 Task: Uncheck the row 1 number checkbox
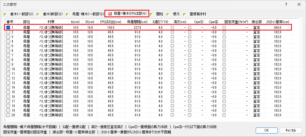pyautogui.click(x=8, y=27)
